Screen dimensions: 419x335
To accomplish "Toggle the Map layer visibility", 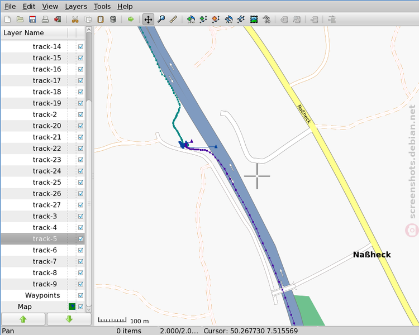I will click(80, 307).
